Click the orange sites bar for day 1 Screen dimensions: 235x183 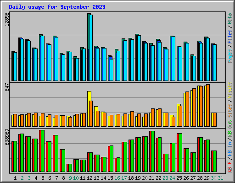[x=15, y=120]
